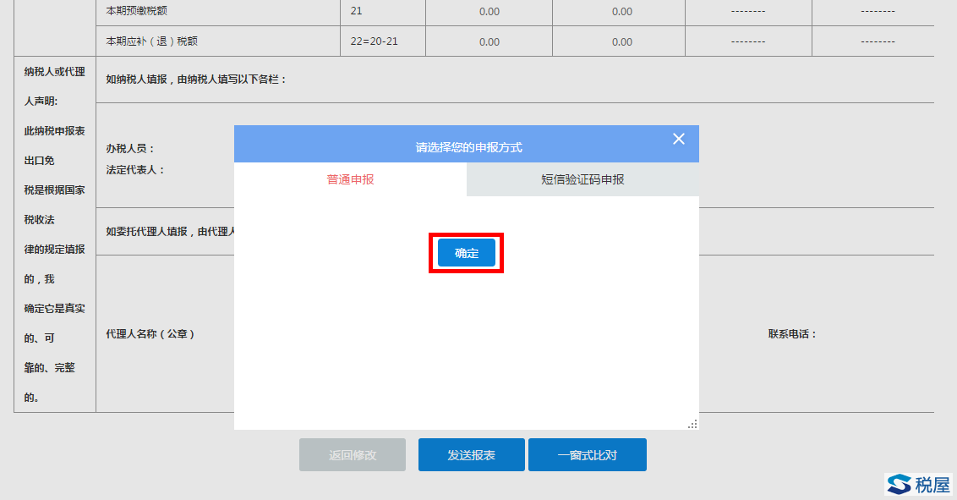
Task: Click the greyed-out 返回修改 button
Action: click(x=352, y=455)
